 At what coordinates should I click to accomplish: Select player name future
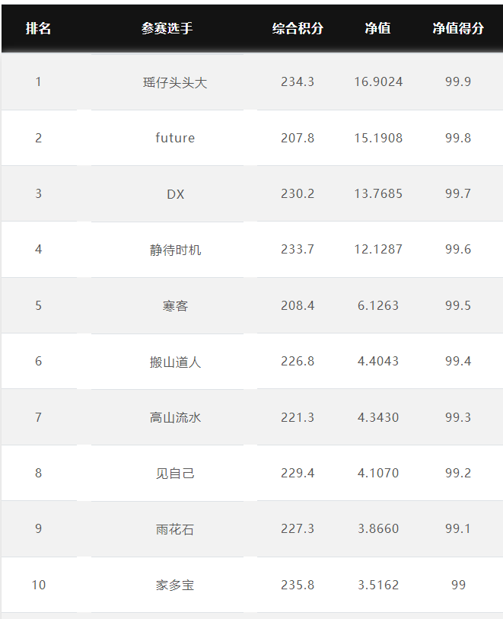coord(175,138)
